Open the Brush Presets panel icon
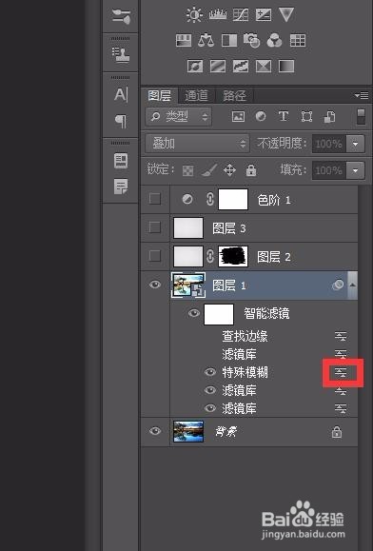The width and height of the screenshot is (373, 551). pyautogui.click(x=121, y=16)
